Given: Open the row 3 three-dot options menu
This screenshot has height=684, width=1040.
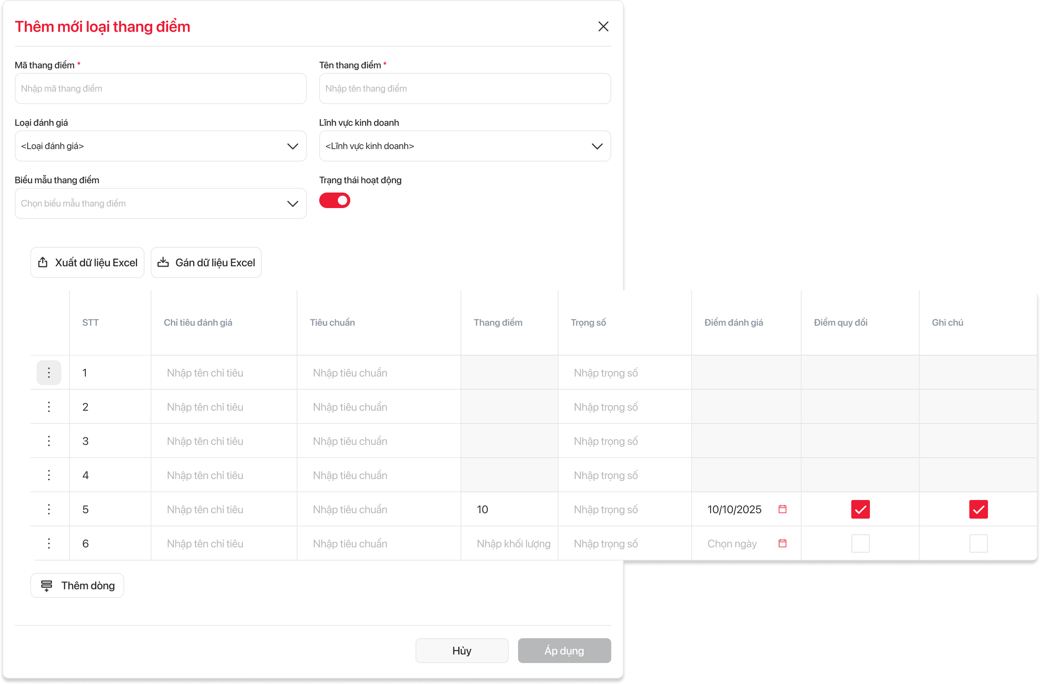Looking at the screenshot, I should point(49,441).
